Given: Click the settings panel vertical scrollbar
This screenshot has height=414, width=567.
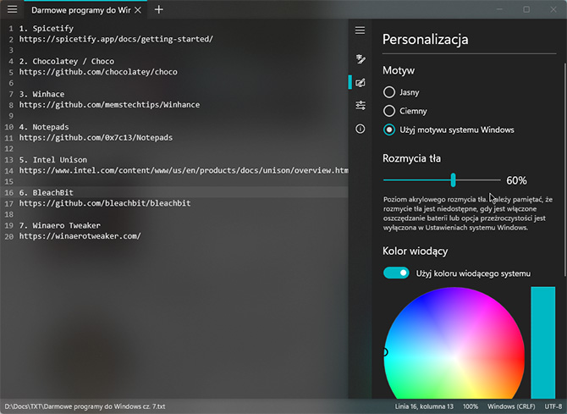Looking at the screenshot, I should [x=564, y=170].
